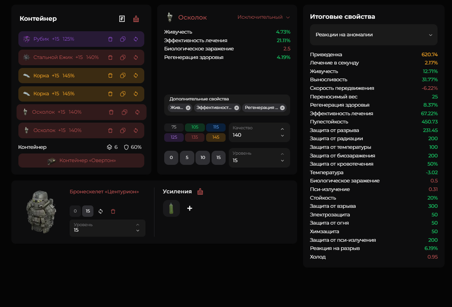Image resolution: width=452 pixels, height=307 pixels.
Task: Remove the Центурион armor with trash icon
Action: 113,211
